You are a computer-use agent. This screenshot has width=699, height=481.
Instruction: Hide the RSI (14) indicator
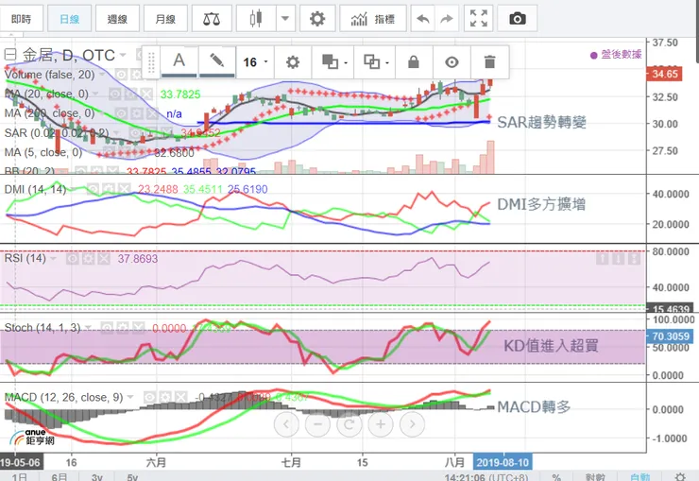point(73,259)
